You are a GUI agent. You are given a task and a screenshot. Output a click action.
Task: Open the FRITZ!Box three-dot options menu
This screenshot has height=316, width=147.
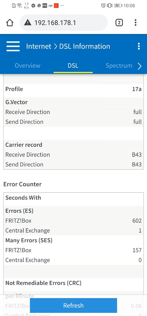[139, 46]
